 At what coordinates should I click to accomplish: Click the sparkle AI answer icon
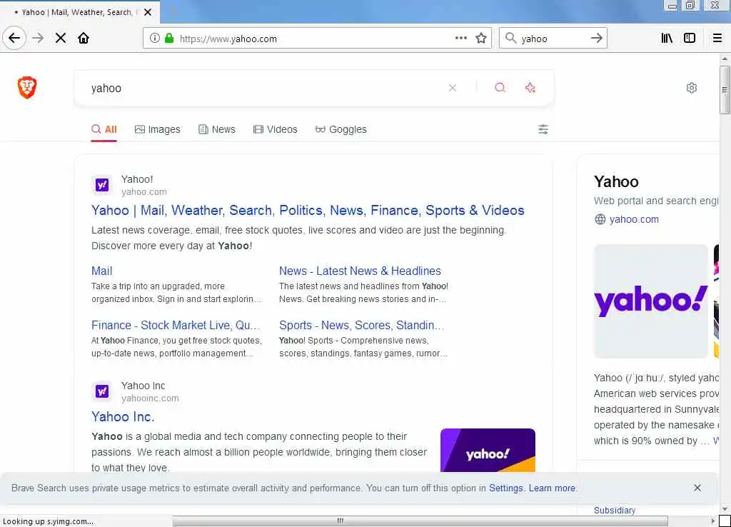tap(530, 88)
